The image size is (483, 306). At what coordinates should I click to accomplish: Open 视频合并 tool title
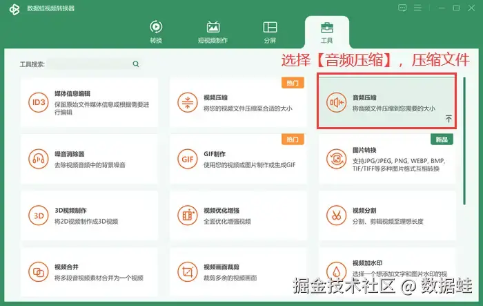[x=66, y=267]
